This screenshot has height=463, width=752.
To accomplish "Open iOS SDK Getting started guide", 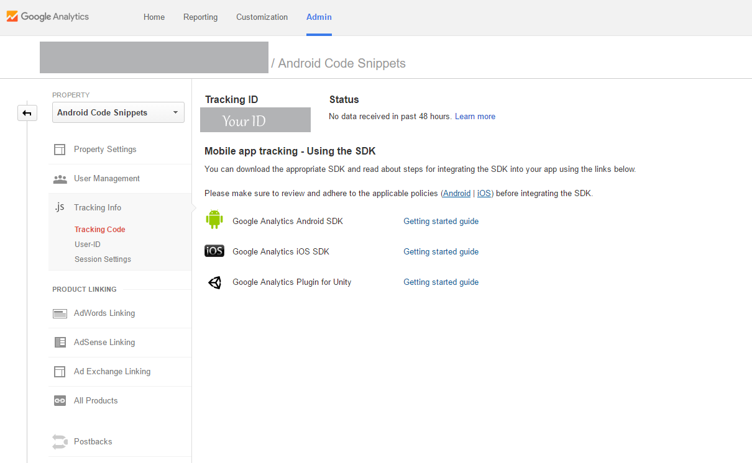I will coord(441,252).
